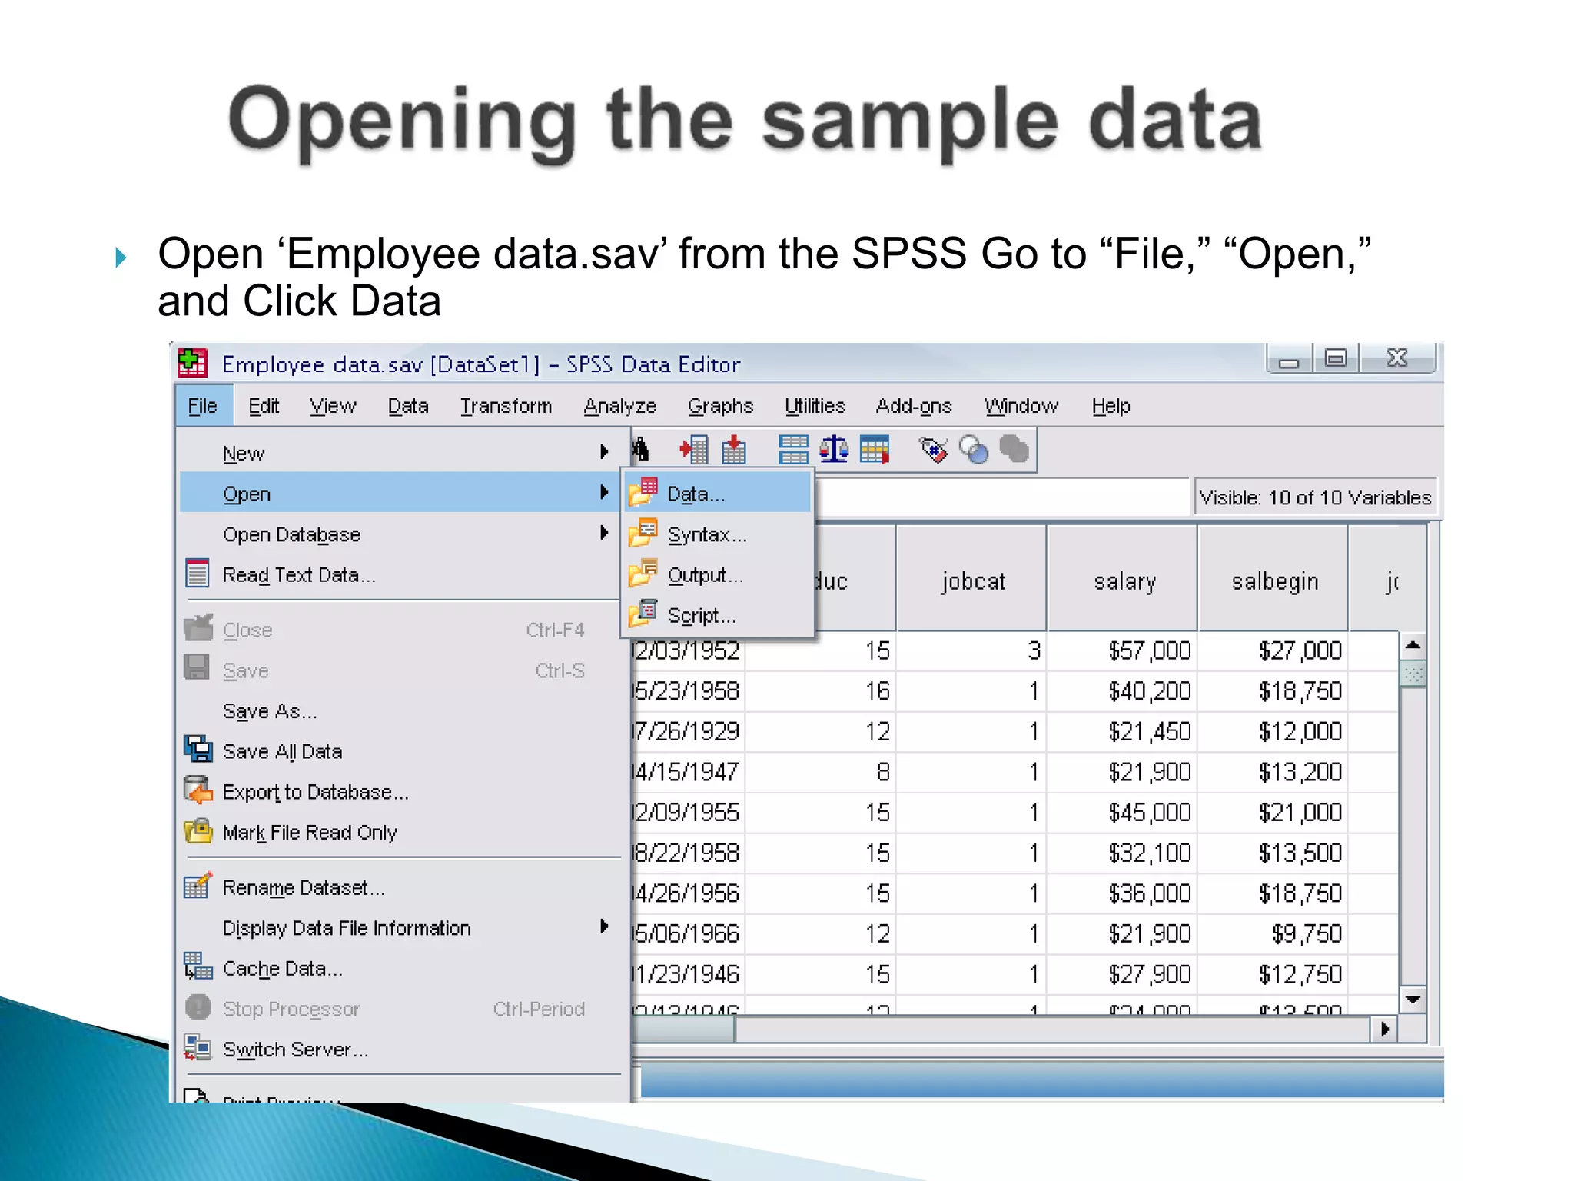Select the salbegin cell '$13,200'

[1274, 772]
